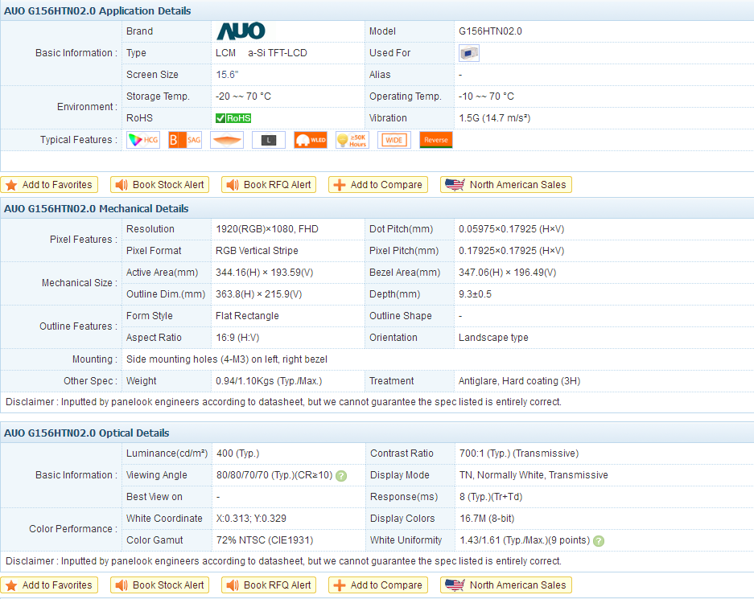Click contrast ratio 700:1 (Typ.) (Transmissive)
Image resolution: width=754 pixels, height=599 pixels.
(519, 453)
